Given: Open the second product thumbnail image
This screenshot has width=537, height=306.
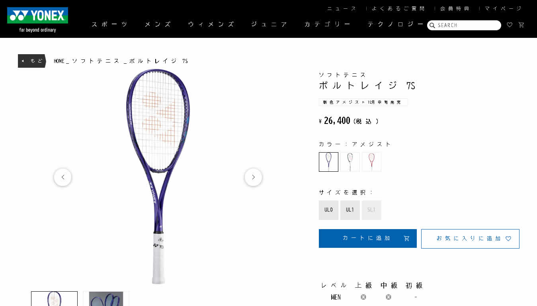Looking at the screenshot, I should 106,299.
